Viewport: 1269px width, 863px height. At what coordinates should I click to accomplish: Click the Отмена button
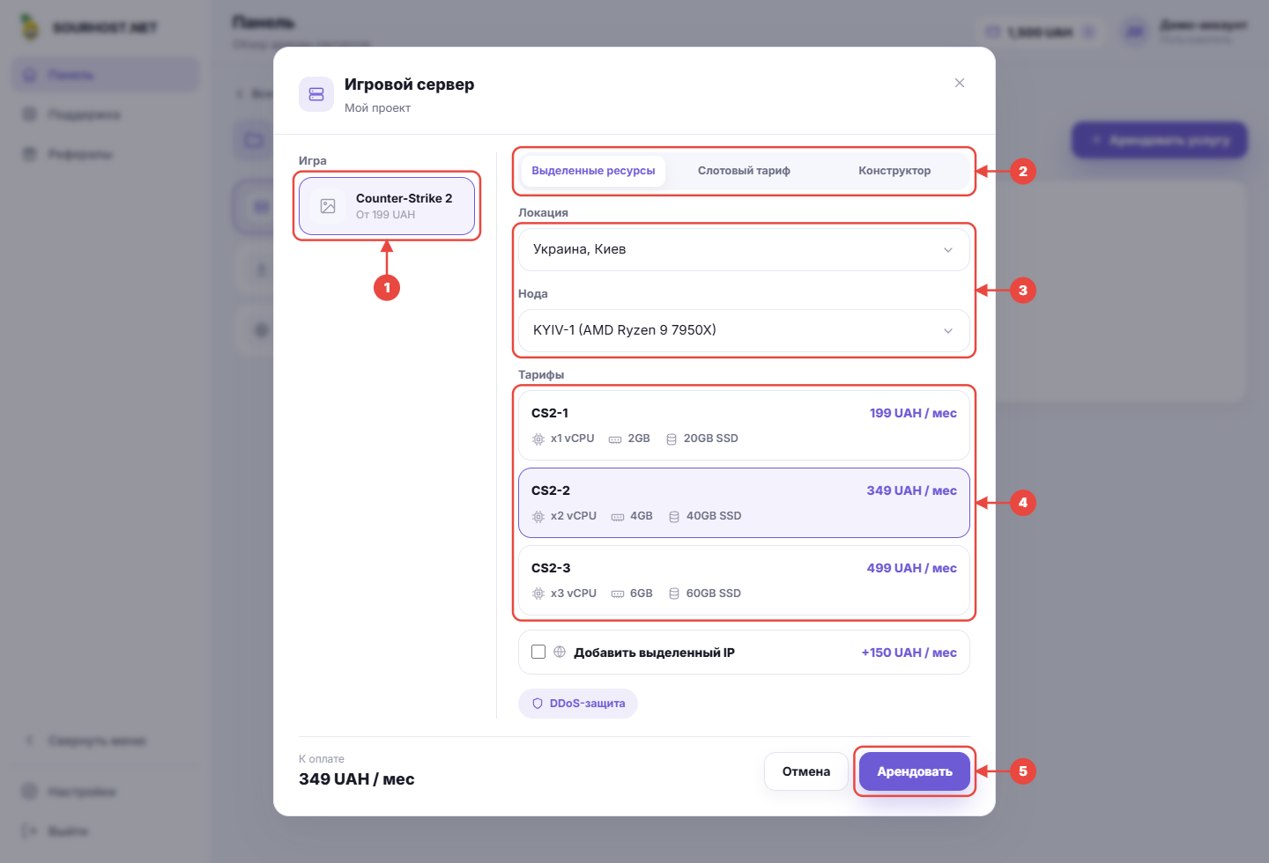tap(806, 771)
